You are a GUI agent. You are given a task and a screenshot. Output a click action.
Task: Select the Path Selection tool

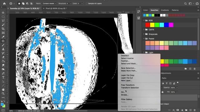coord(3,82)
